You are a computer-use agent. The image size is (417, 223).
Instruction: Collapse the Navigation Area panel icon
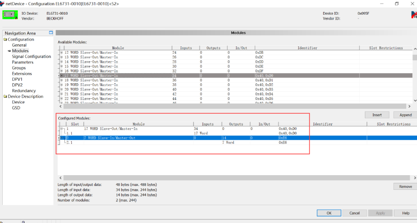coord(51,33)
